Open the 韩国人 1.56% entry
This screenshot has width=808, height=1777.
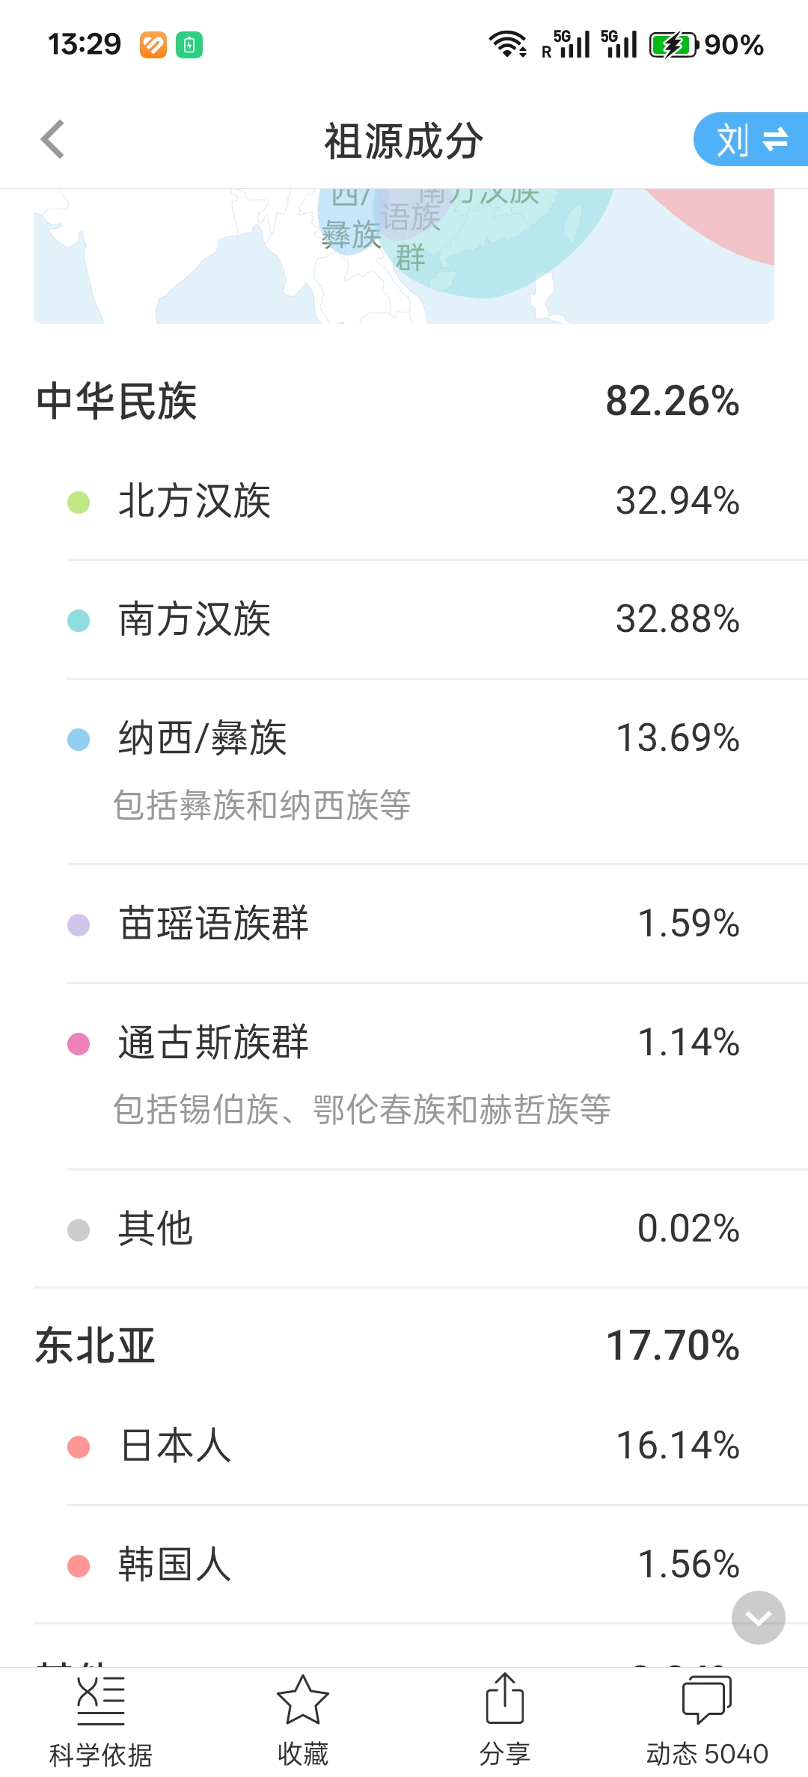[x=404, y=1565]
